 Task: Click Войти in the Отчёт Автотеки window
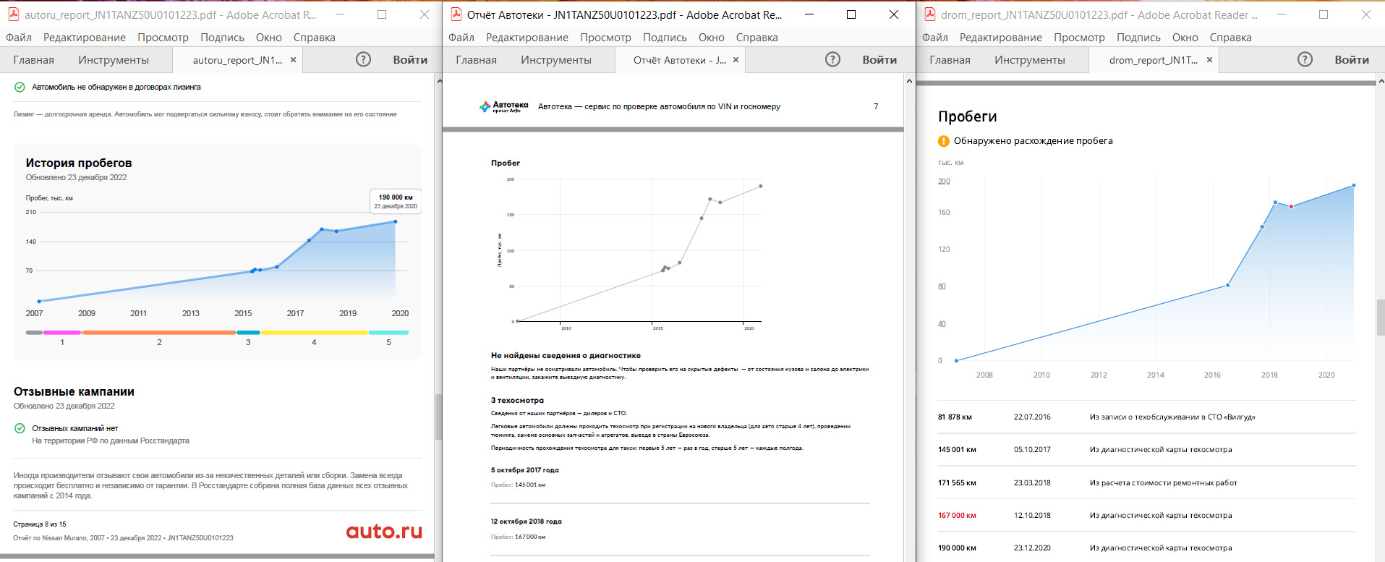pyautogui.click(x=879, y=60)
